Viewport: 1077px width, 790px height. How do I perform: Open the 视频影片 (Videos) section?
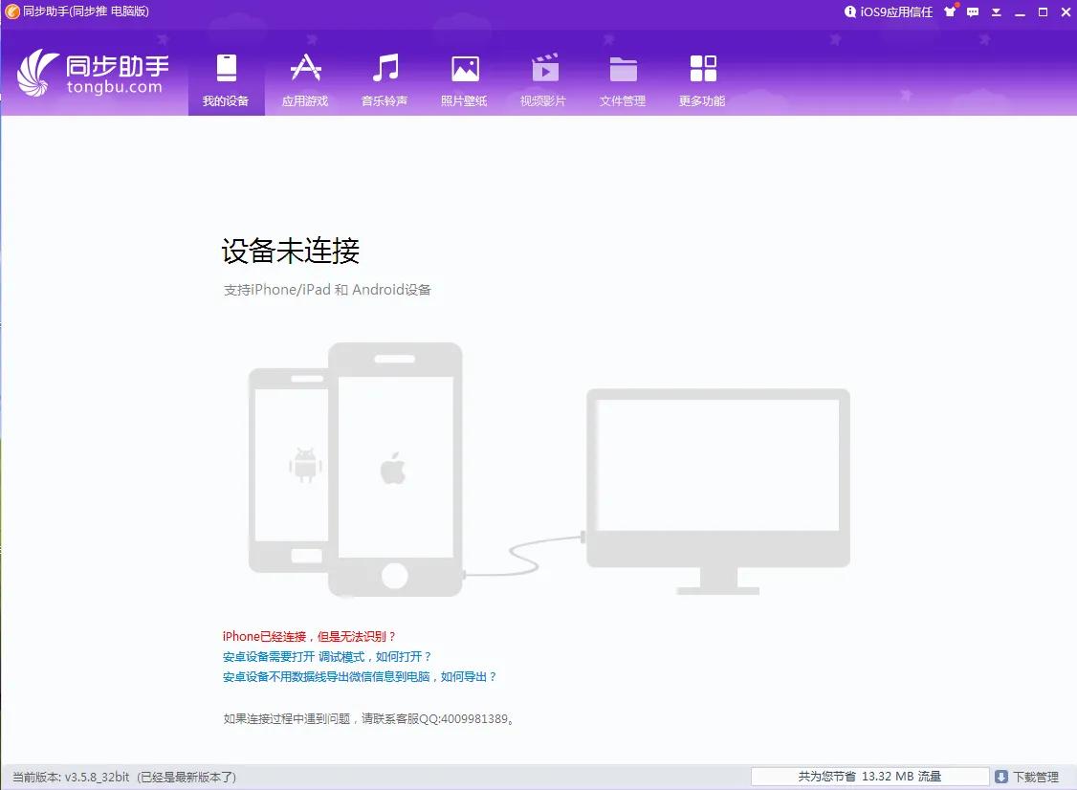click(544, 78)
